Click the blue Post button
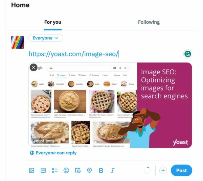This screenshot has width=203, height=181. [181, 171]
